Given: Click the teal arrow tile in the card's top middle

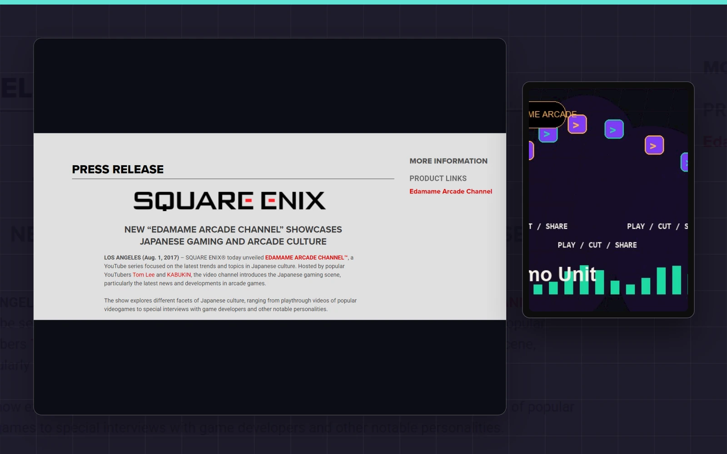Looking at the screenshot, I should (614, 129).
